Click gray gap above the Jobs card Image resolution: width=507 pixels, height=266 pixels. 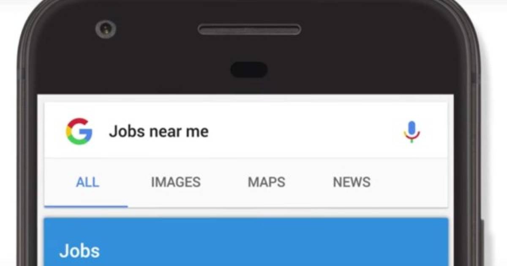point(246,213)
